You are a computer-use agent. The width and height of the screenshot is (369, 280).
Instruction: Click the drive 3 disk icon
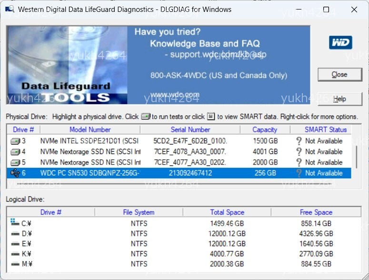pyautogui.click(x=15, y=141)
